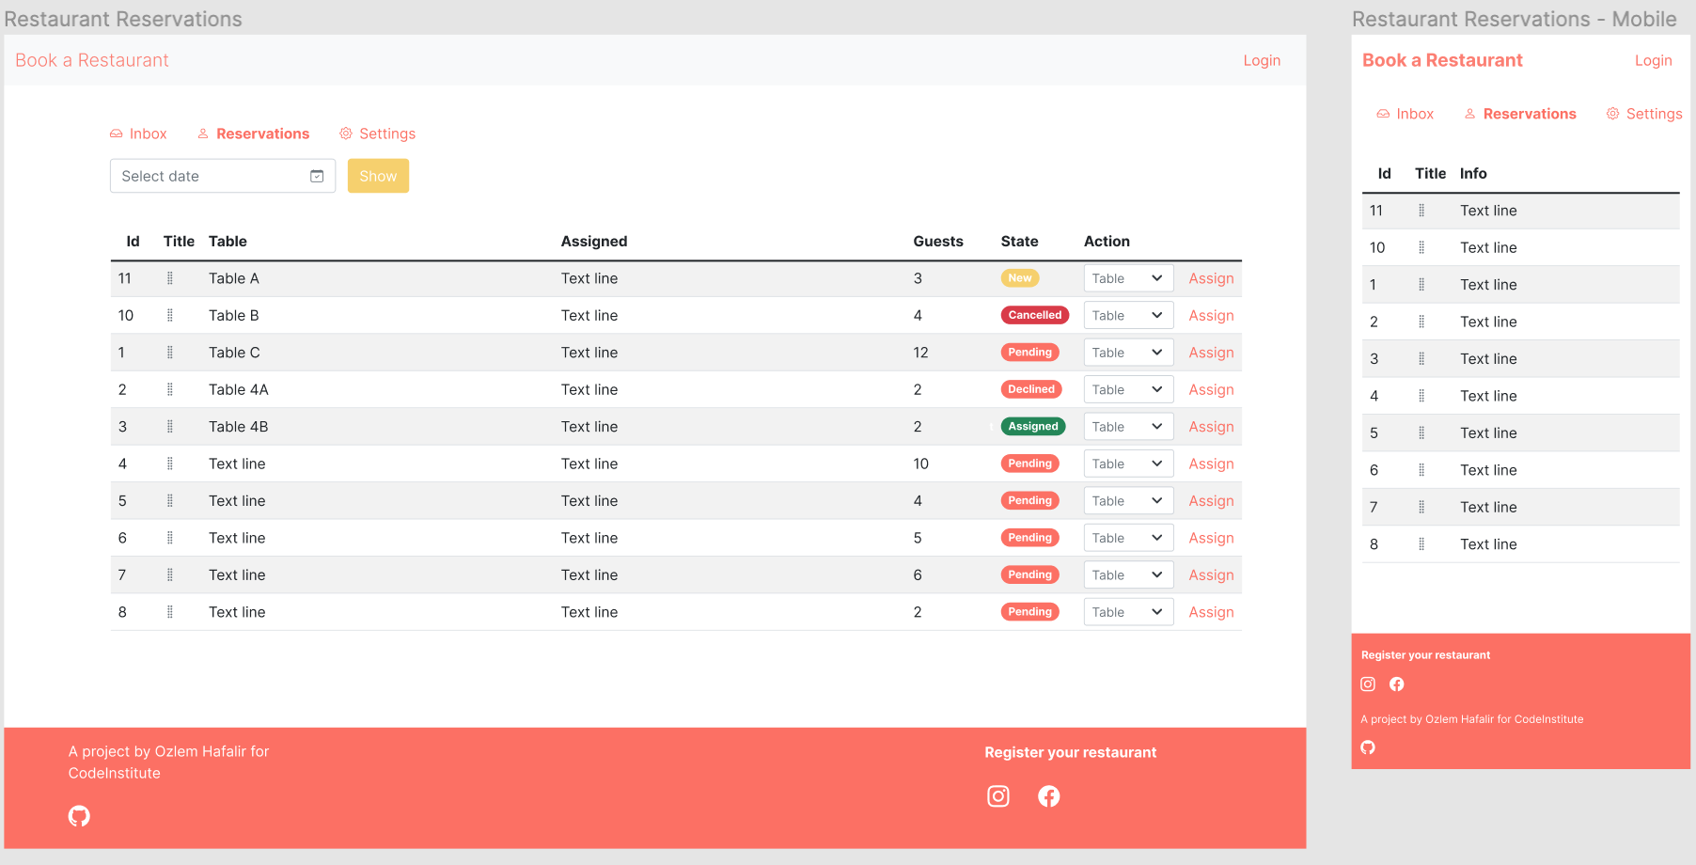Click the Settings gear icon
1696x865 pixels.
pyautogui.click(x=346, y=134)
